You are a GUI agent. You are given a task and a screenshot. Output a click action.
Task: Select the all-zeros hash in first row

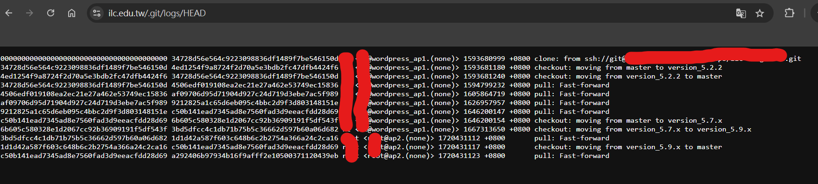[84, 59]
